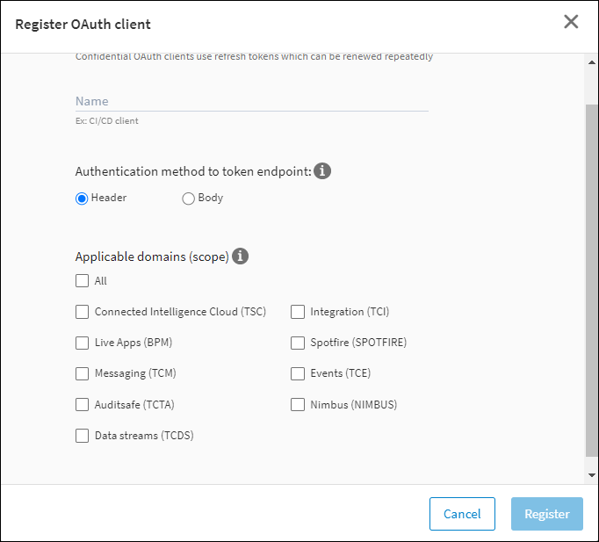Enable the Spotfire (SPOTFIRE) domain
The image size is (599, 542).
tap(298, 343)
